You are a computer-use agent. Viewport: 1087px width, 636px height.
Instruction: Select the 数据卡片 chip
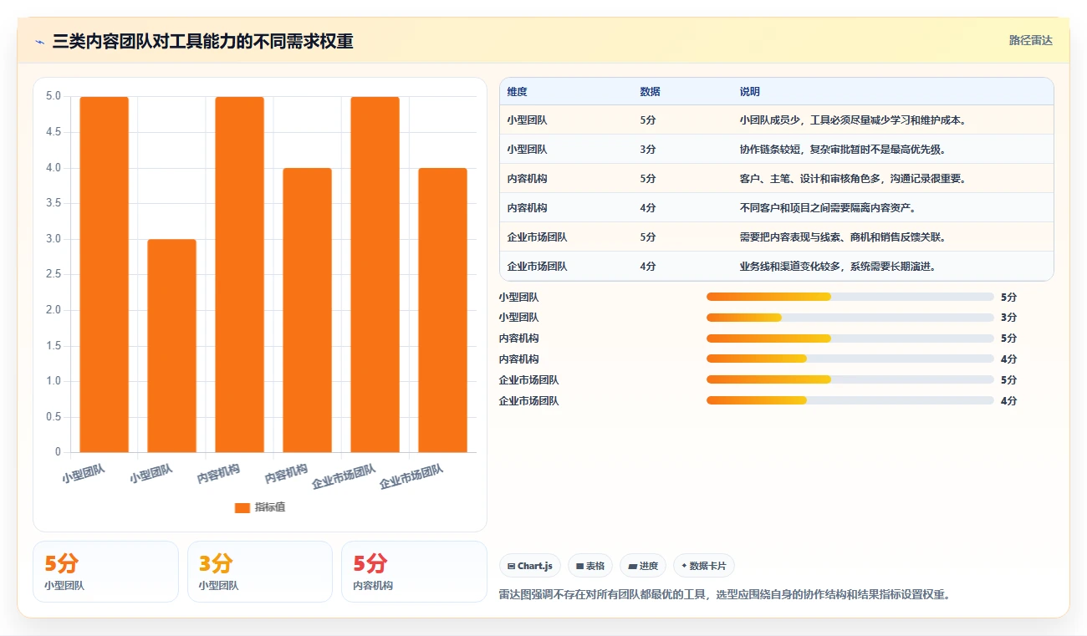704,566
